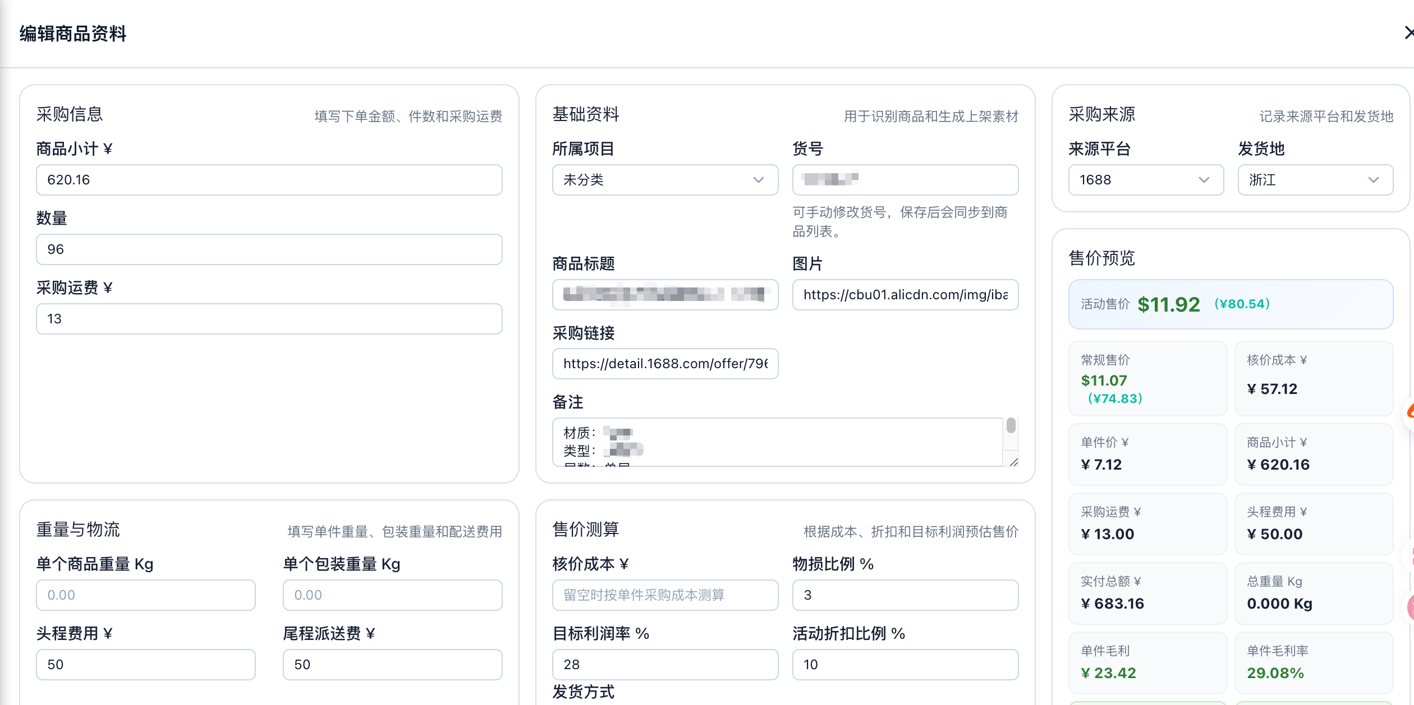Click the 采购来源 section heading
Image resolution: width=1414 pixels, height=705 pixels.
tap(1102, 114)
